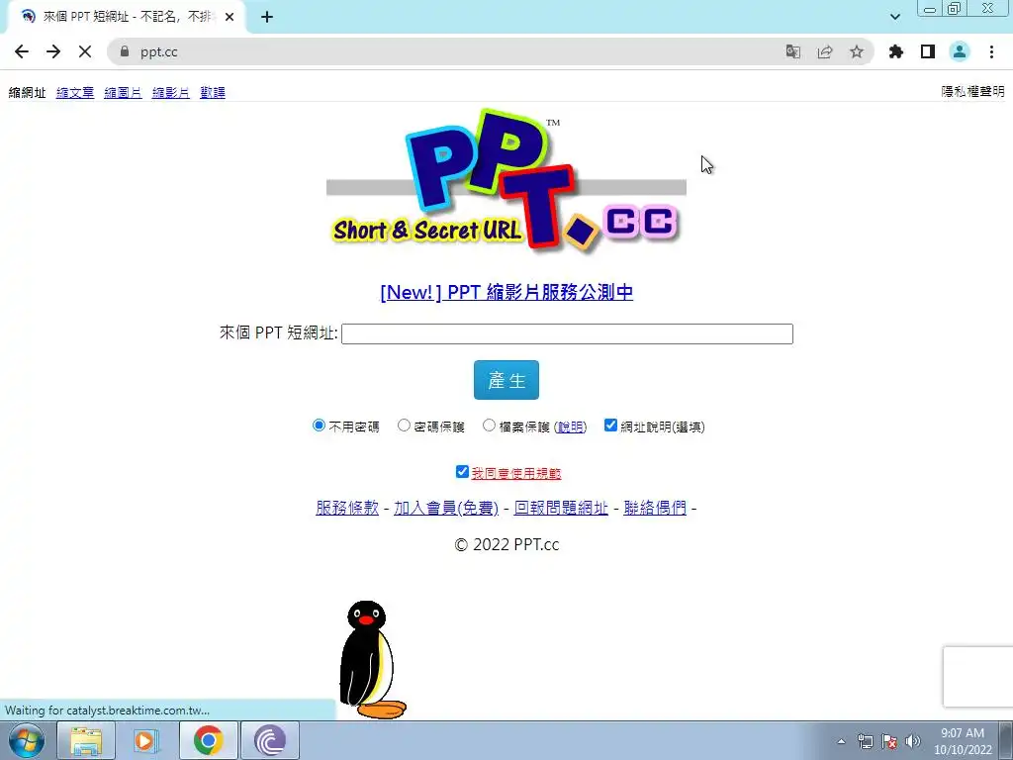The height and width of the screenshot is (760, 1013).
Task: Open the Action Center flag tray icon
Action: click(x=889, y=741)
